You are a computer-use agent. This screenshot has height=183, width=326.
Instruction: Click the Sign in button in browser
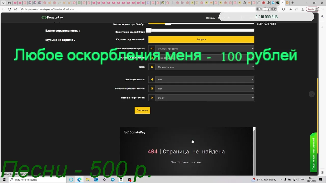tap(313, 9)
